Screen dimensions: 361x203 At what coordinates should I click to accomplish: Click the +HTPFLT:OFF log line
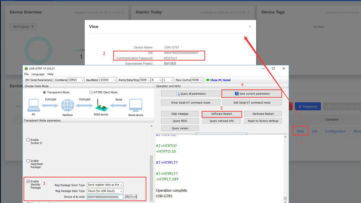(x=167, y=179)
